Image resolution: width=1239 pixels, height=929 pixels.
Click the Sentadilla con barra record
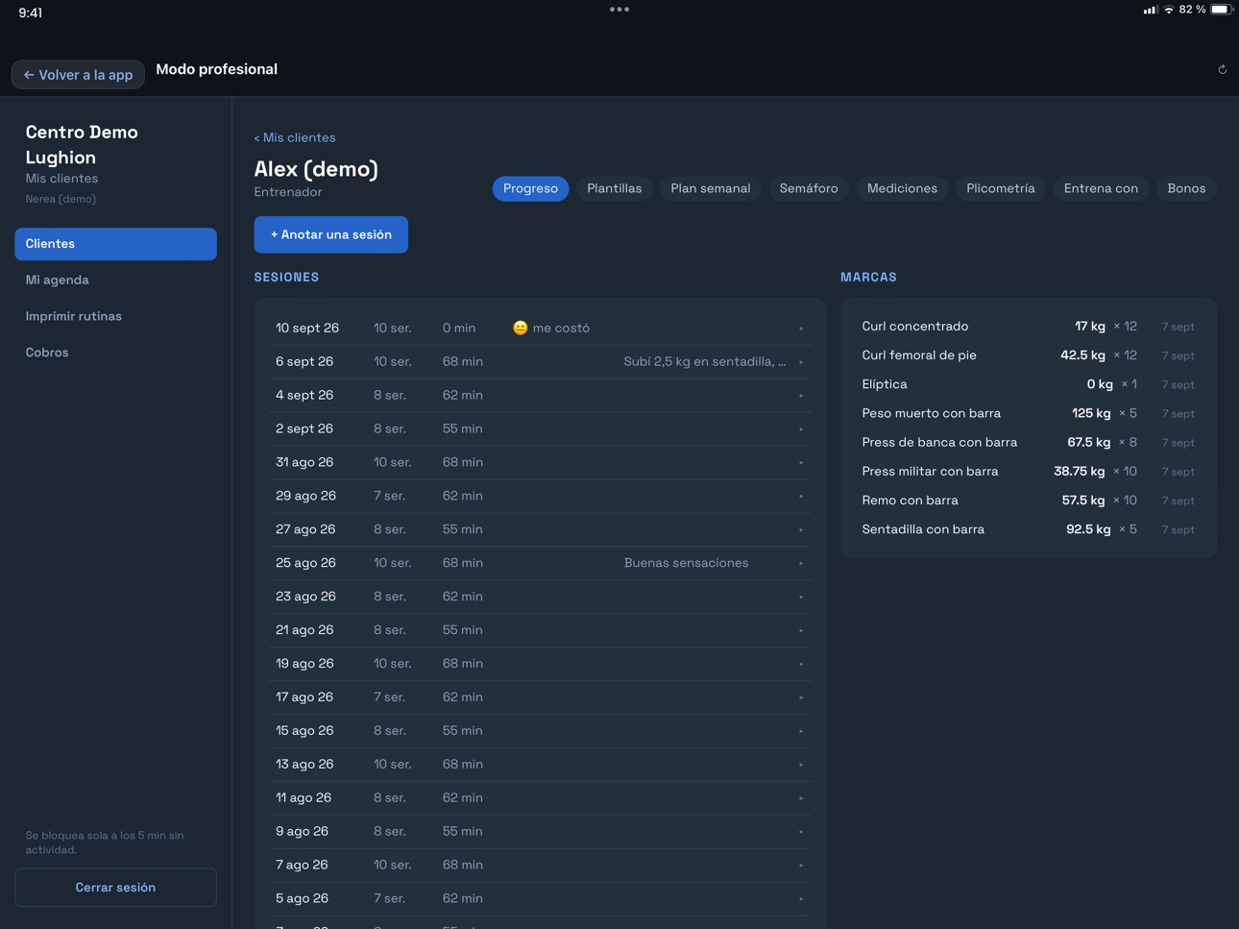[x=1029, y=529]
